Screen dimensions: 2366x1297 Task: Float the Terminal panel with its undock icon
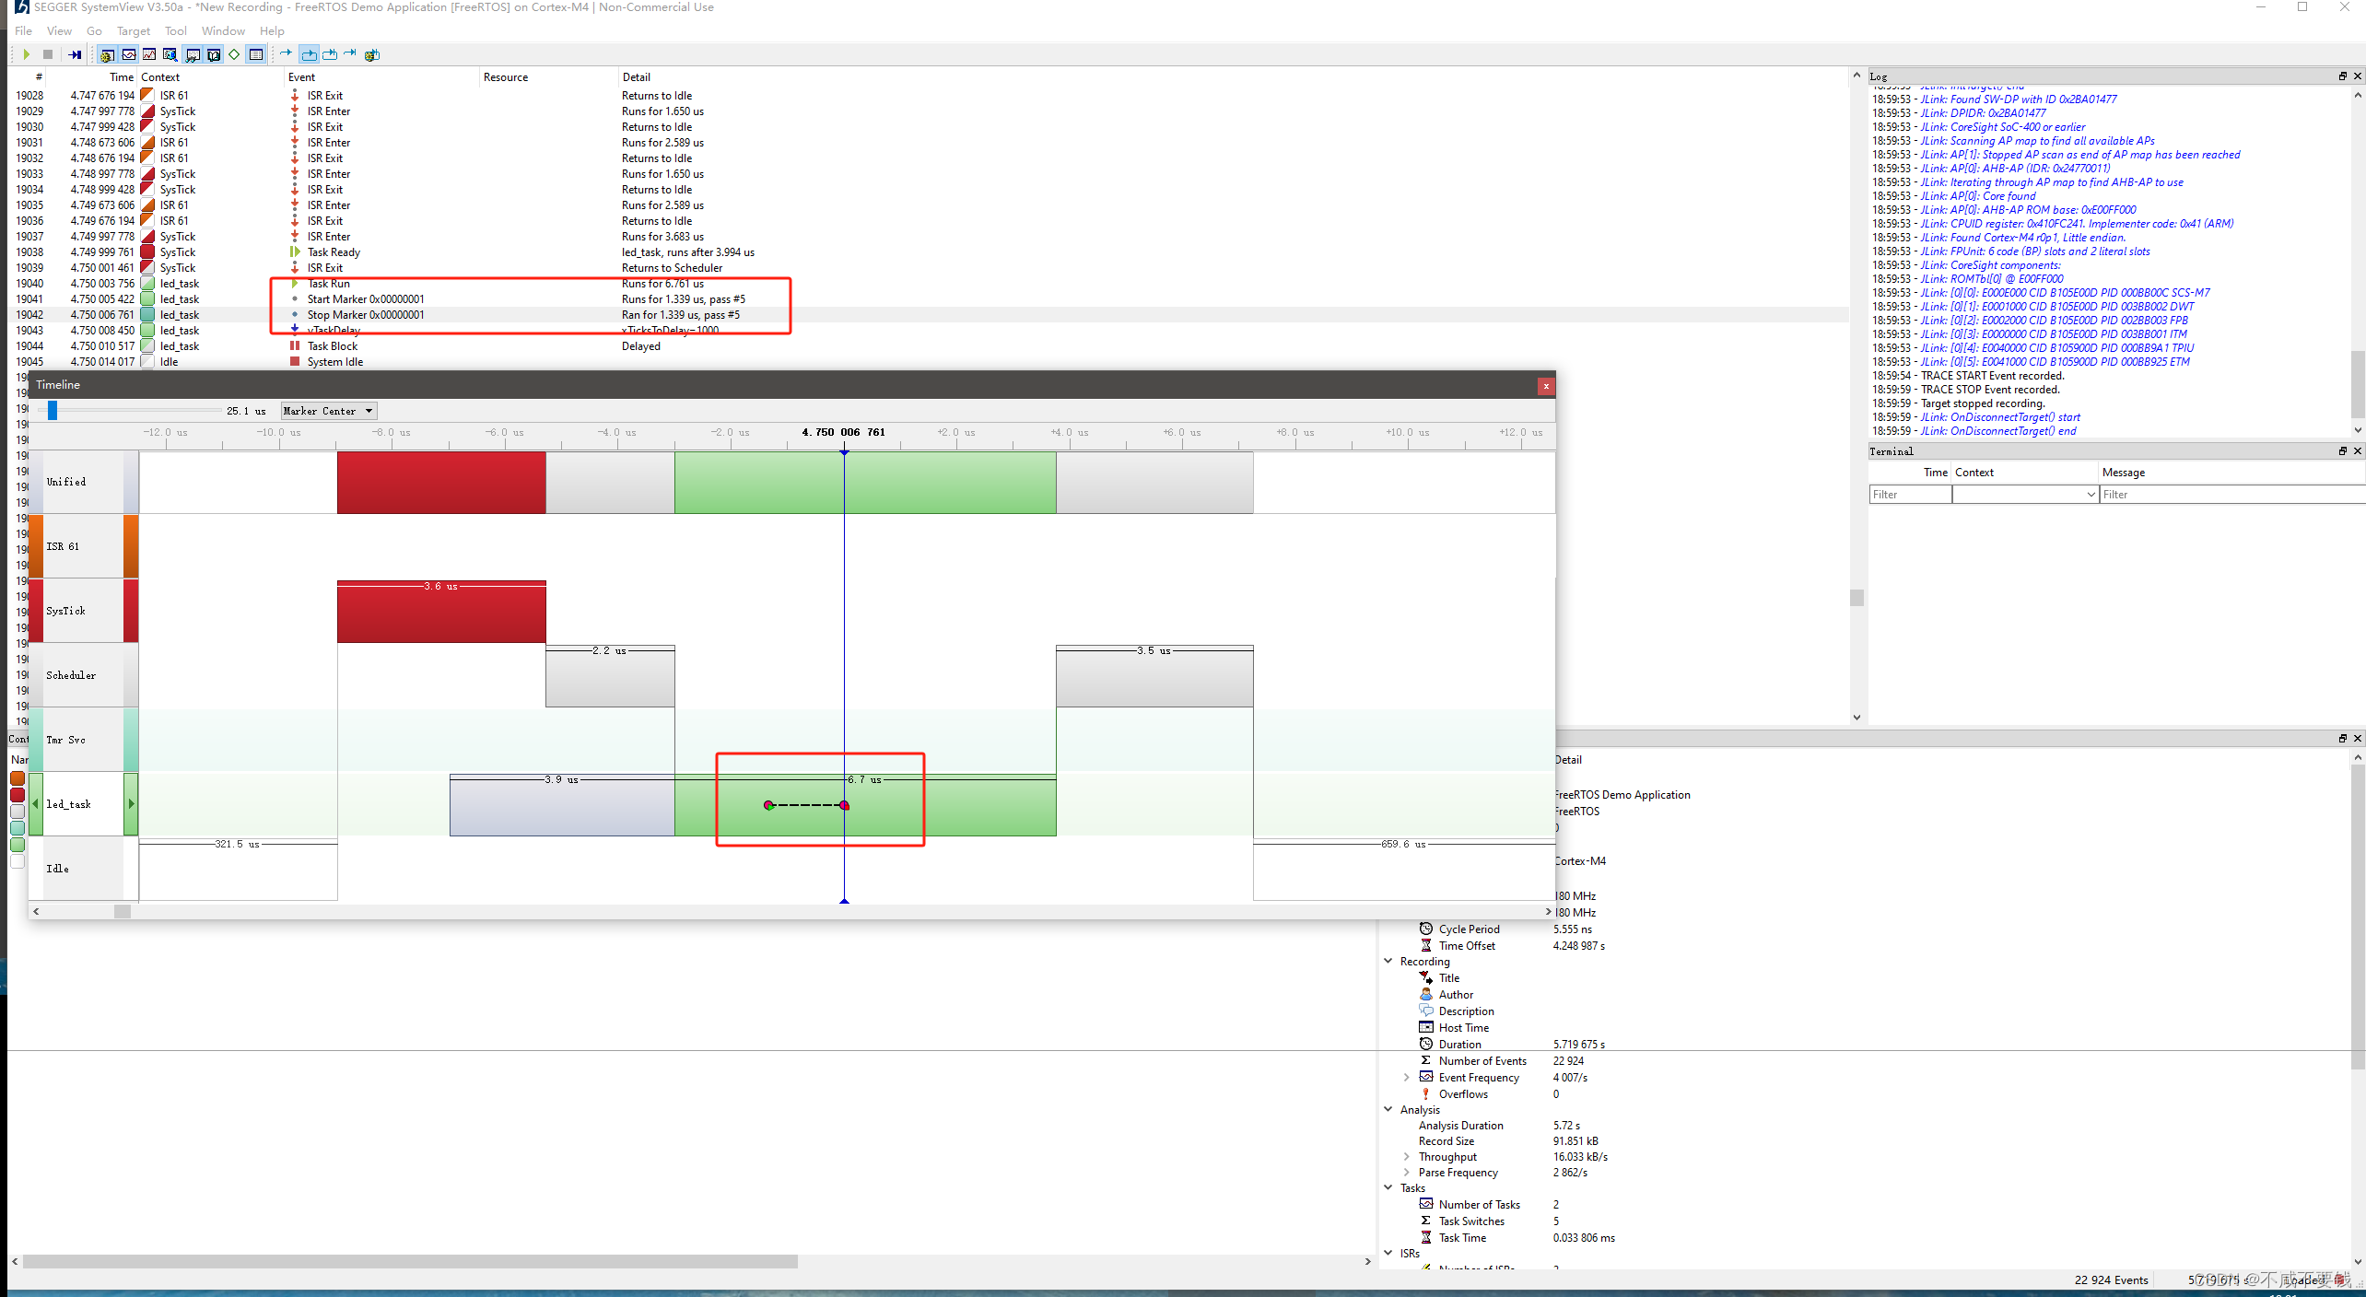coord(2342,450)
